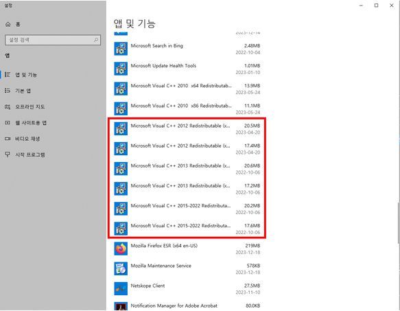Click the Apps for websites icon
This screenshot has width=400, height=311.
coord(8,123)
